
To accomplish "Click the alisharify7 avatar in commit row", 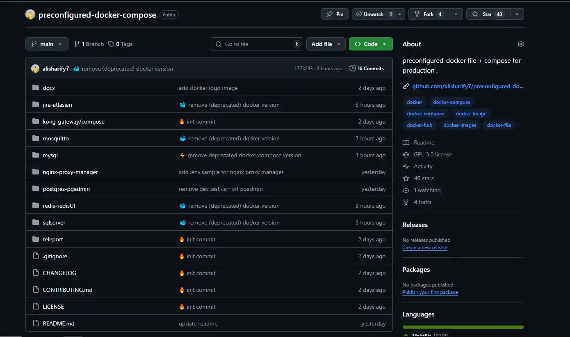I will click(35, 69).
